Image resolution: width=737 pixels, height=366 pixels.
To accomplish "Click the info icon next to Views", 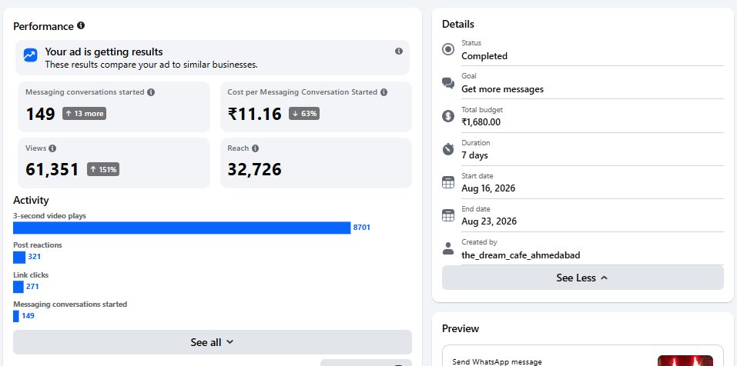I will click(52, 148).
